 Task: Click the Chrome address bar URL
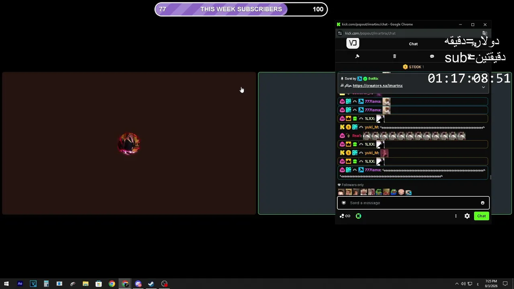pyautogui.click(x=370, y=33)
